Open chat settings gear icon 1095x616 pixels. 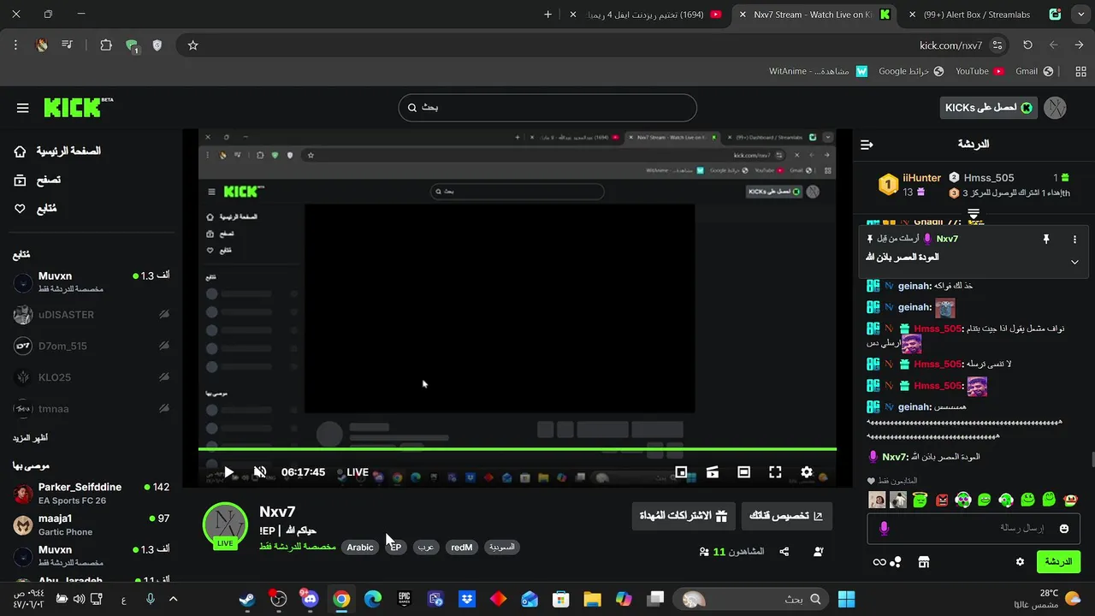pos(1020,562)
